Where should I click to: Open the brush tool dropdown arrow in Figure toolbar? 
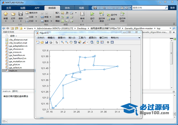coord(87,42)
